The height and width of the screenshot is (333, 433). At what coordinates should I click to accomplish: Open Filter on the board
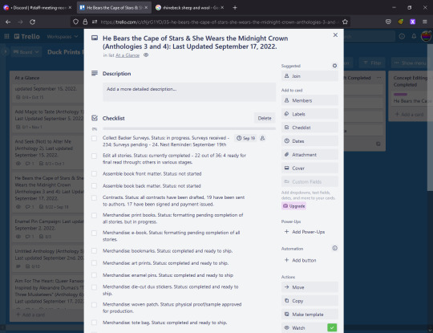pos(373,63)
